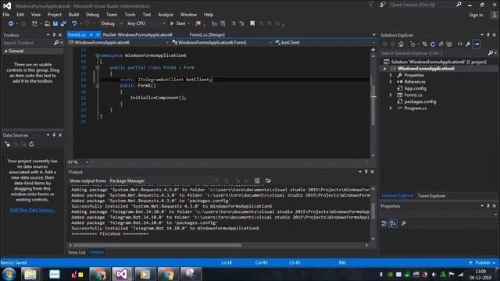Collapse the Form1() constructor code block
The image size is (500, 281).
point(97,86)
